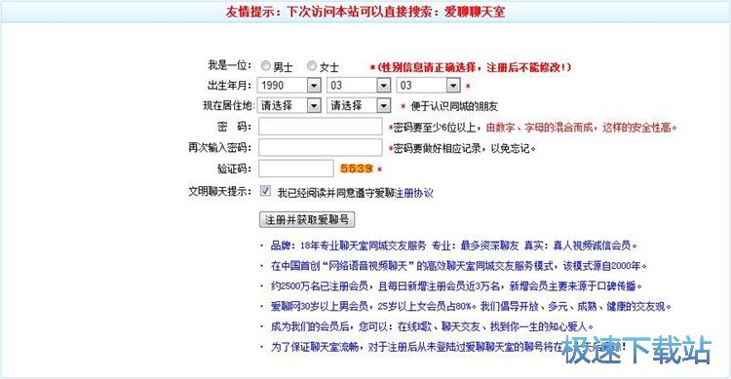Image resolution: width=731 pixels, height=379 pixels.
Task: Click the text 便于认识同城的朋友
Action: click(454, 106)
